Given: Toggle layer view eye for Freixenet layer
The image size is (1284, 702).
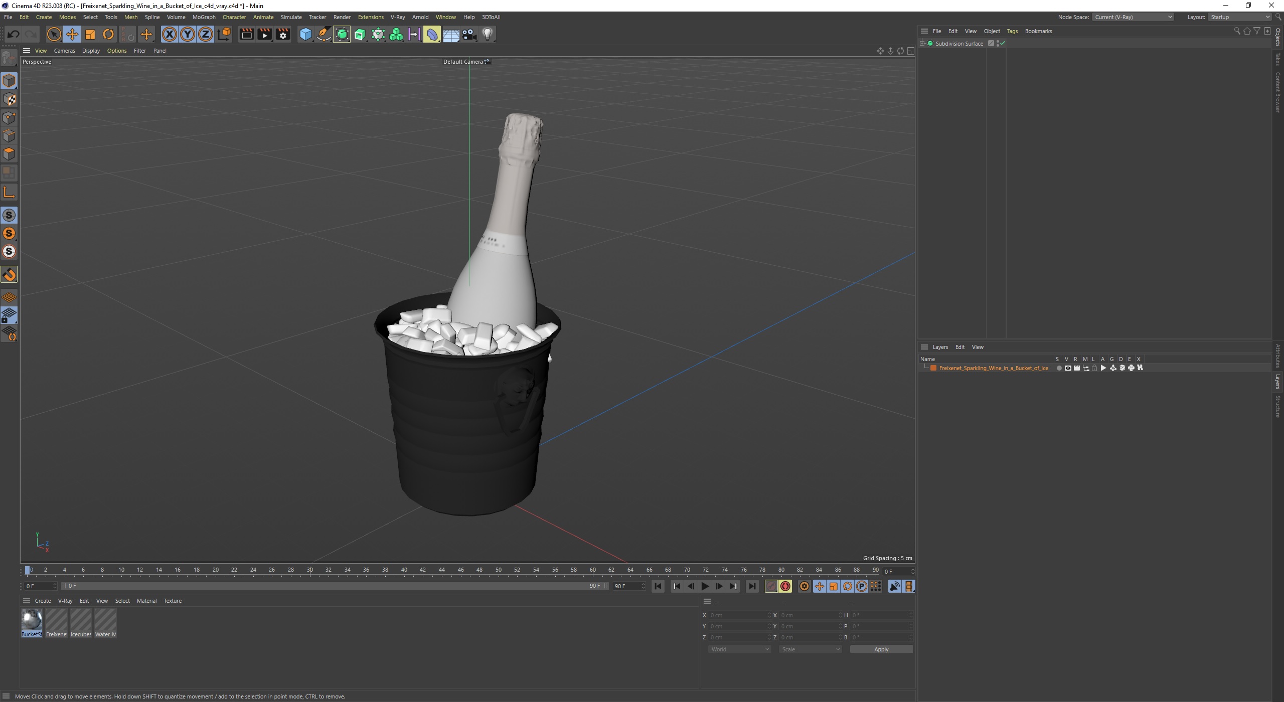Looking at the screenshot, I should pos(1068,368).
